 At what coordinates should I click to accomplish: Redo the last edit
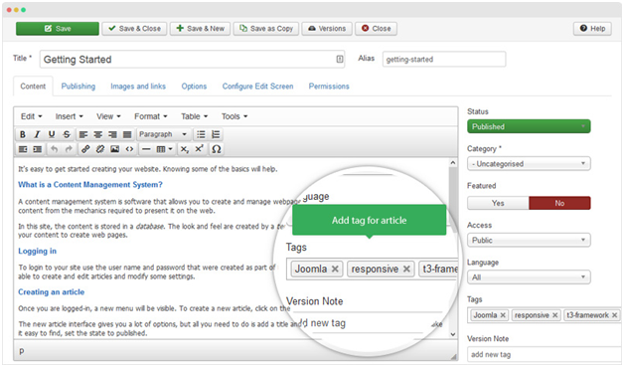69,149
